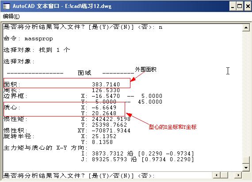Click the perimeter value 126.5330

pyautogui.click(x=106, y=90)
